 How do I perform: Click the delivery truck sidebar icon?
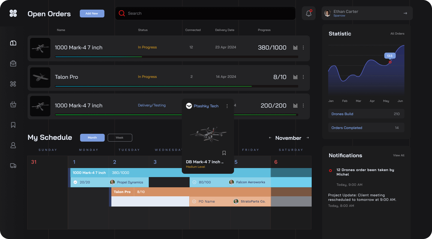pos(13,166)
